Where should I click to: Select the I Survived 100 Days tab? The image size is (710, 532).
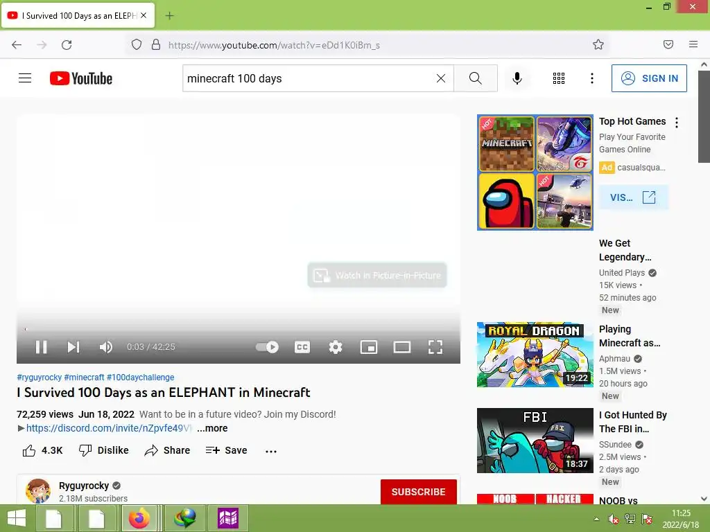click(x=78, y=15)
